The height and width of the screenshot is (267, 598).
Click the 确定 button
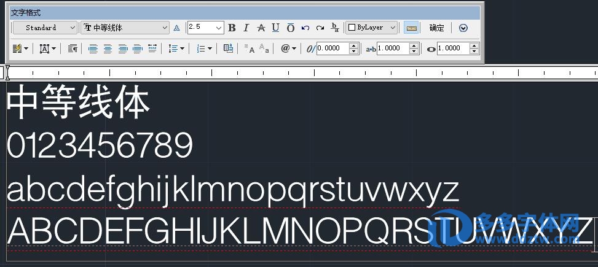(x=436, y=28)
